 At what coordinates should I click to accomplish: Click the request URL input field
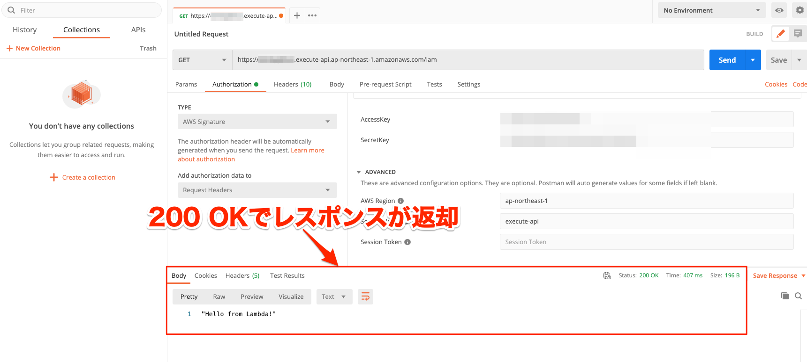point(468,60)
